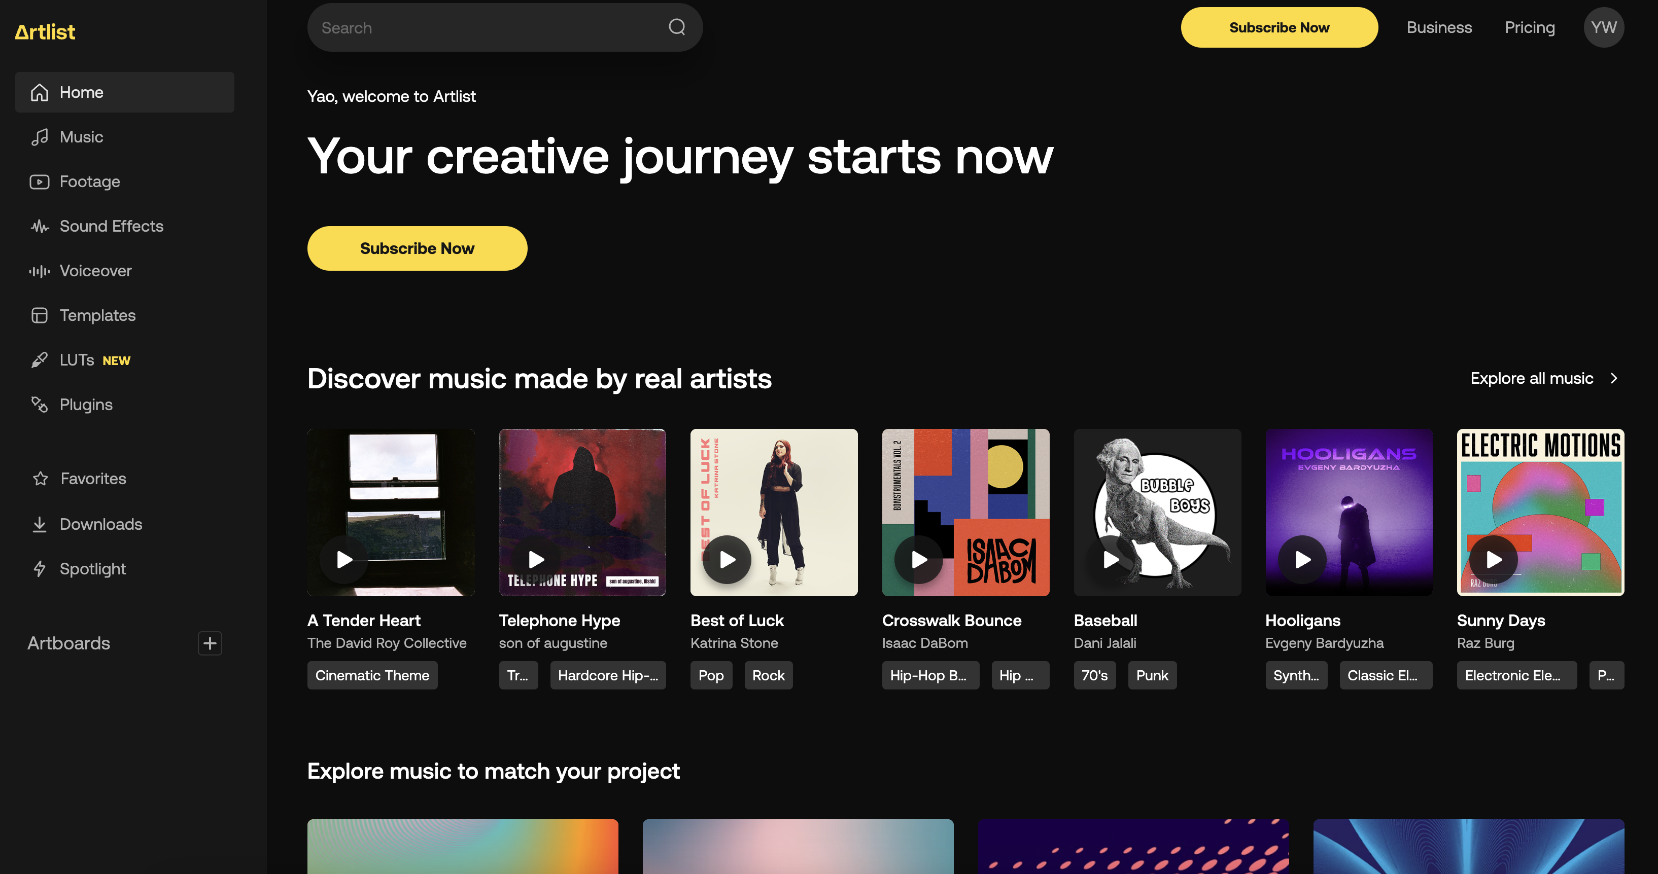The image size is (1658, 874).
Task: Click the Search input field
Action: click(504, 27)
